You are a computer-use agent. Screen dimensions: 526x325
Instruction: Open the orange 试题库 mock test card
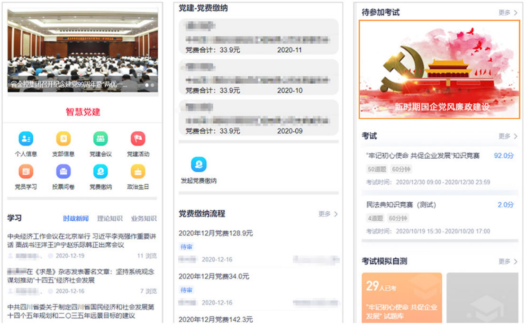401,298
